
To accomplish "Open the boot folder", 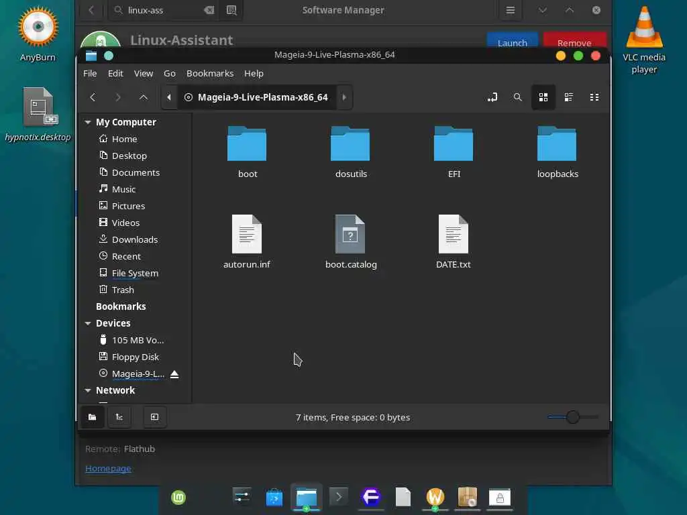I will [247, 152].
